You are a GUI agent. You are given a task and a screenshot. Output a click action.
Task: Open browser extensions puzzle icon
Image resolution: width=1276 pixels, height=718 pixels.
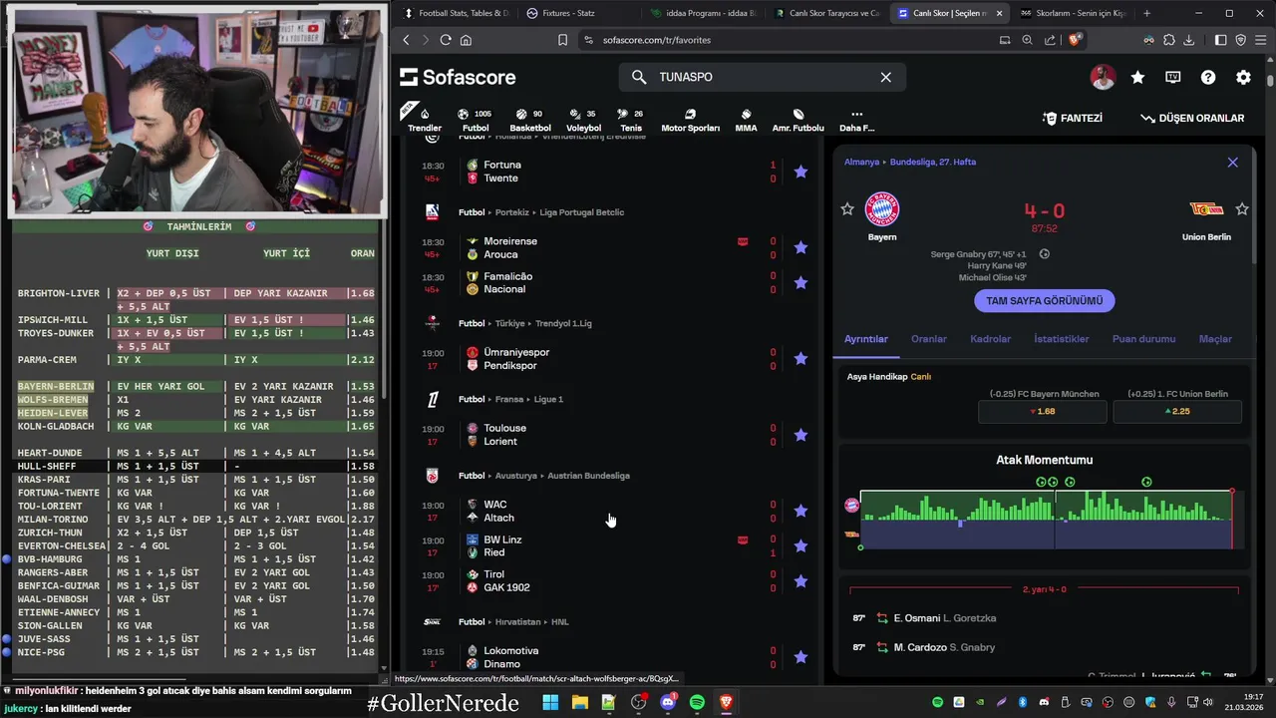[1168, 40]
